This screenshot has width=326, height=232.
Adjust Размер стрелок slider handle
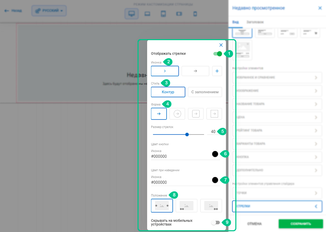tap(187, 134)
